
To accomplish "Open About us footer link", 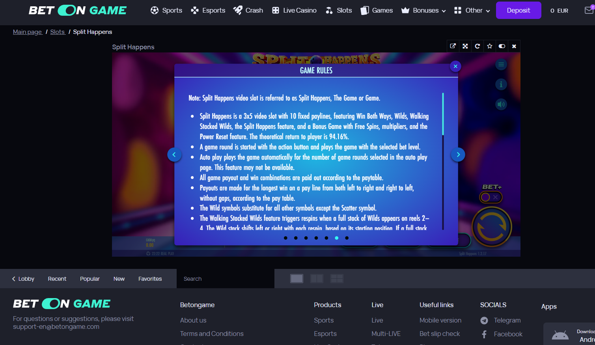I will [193, 320].
